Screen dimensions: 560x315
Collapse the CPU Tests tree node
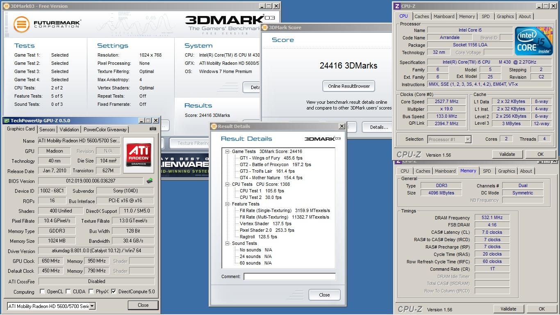(228, 184)
